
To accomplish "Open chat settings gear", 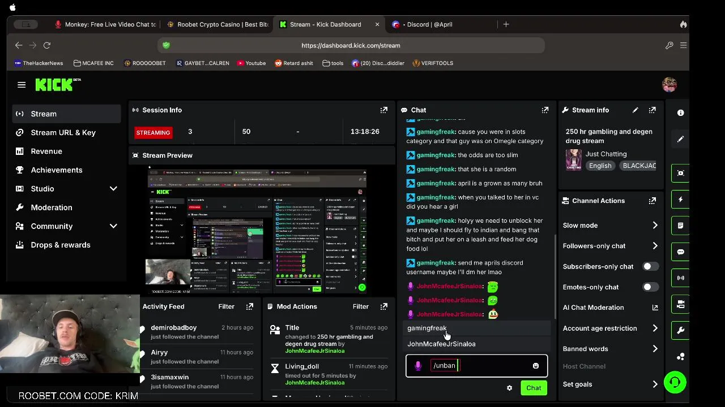I will [509, 388].
